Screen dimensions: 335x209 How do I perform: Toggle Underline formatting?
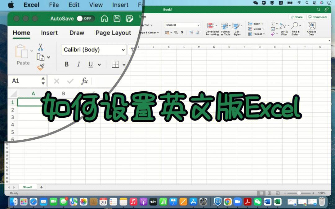[91, 64]
